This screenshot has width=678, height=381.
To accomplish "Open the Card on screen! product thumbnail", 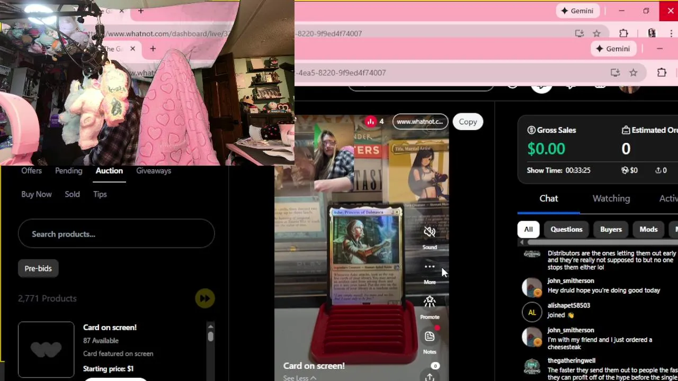I will point(46,349).
